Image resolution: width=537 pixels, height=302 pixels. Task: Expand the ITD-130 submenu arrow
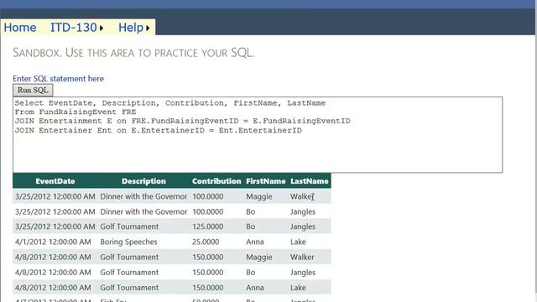click(x=102, y=28)
